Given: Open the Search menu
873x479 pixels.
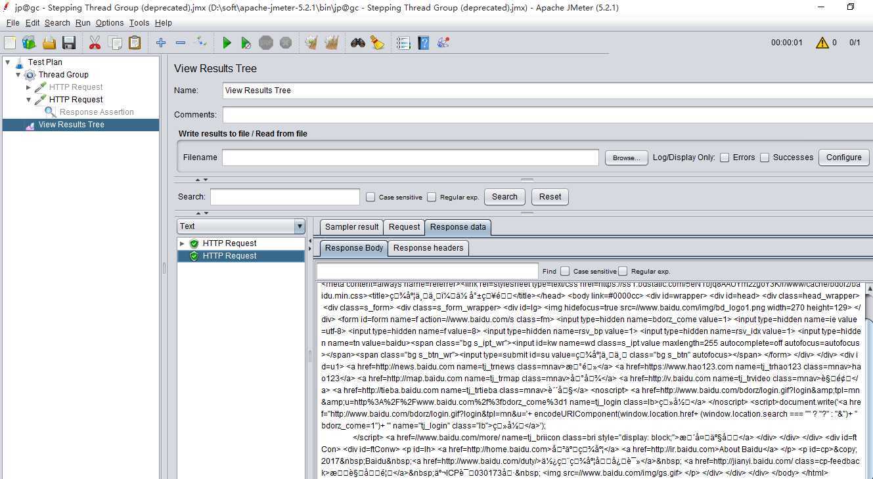Looking at the screenshot, I should click(x=57, y=23).
